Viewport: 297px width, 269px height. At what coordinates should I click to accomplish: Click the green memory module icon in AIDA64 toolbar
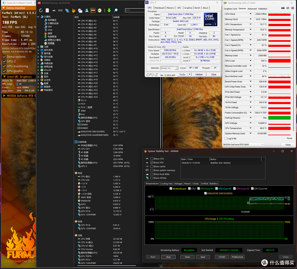[61, 10]
